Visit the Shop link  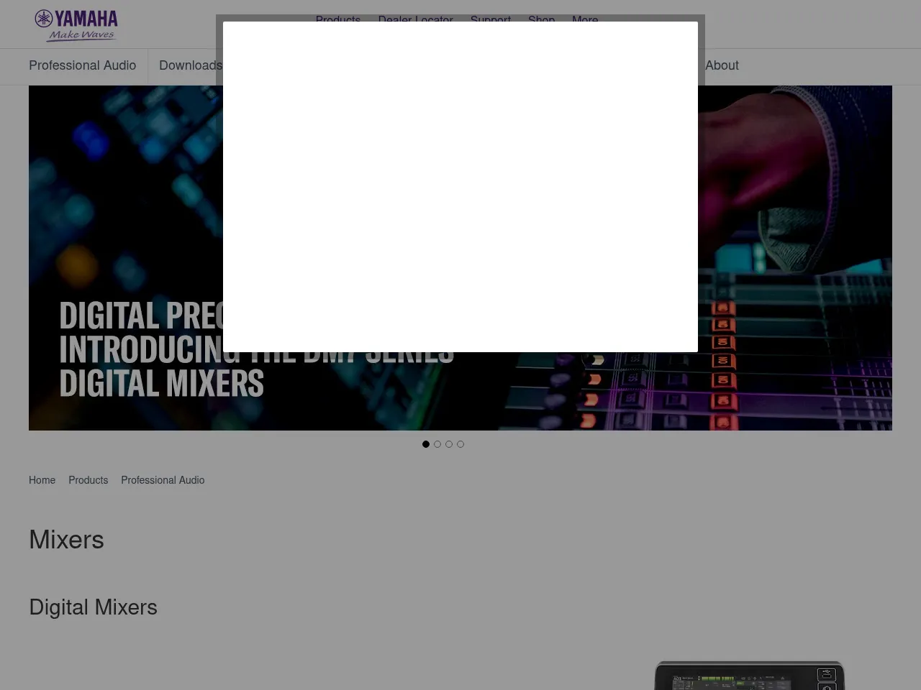click(541, 18)
